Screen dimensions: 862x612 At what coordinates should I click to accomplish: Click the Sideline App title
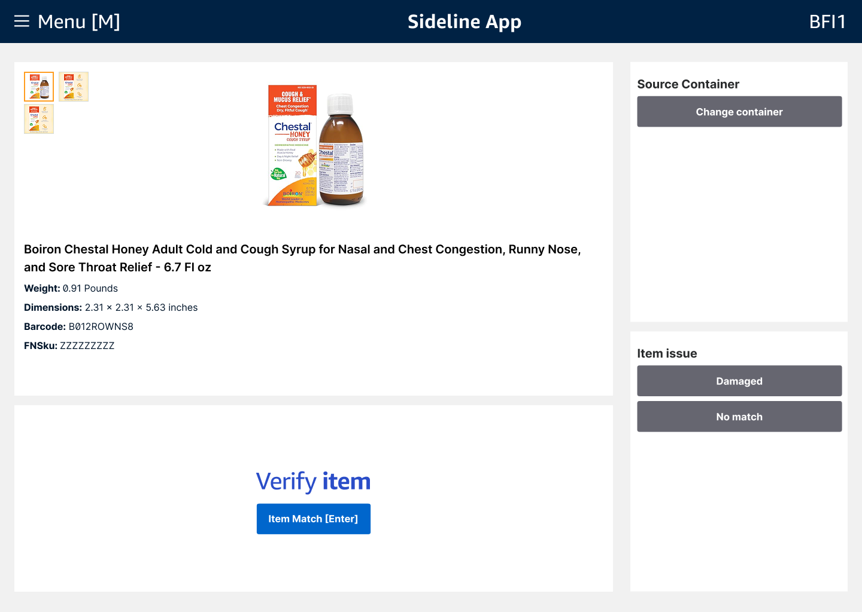tap(465, 22)
